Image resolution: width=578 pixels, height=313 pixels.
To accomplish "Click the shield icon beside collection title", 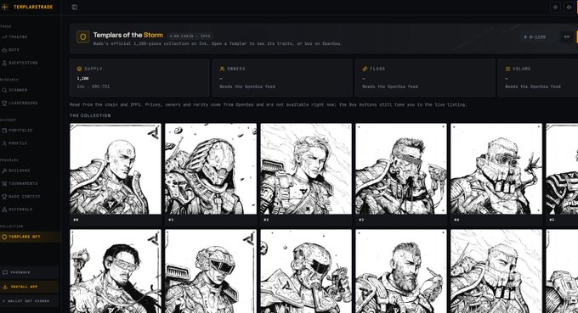I will click(x=83, y=36).
